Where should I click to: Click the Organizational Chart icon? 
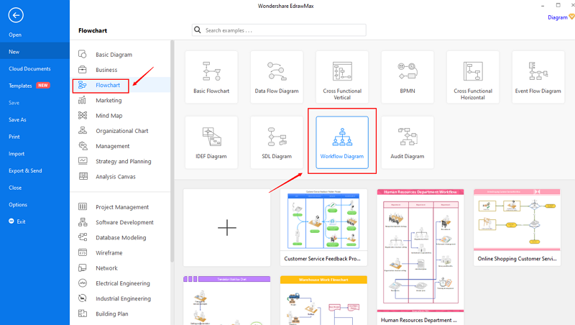pyautogui.click(x=83, y=131)
